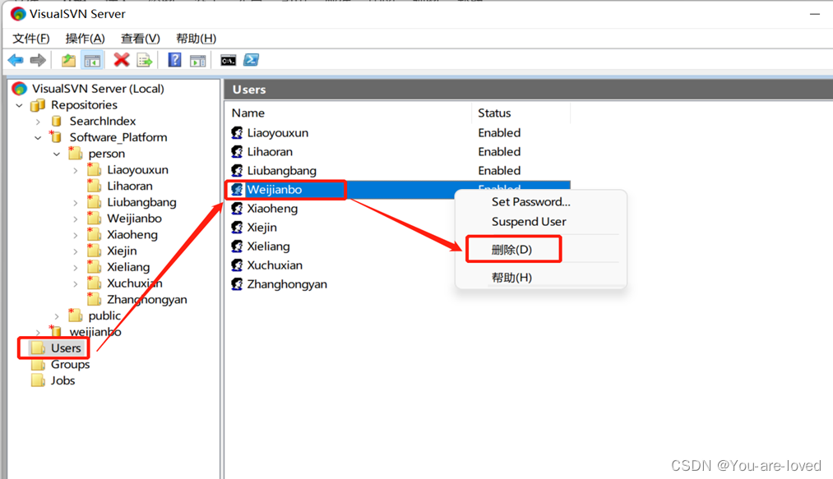Collapse the Software_Platform repository node
833x479 pixels.
[38, 138]
